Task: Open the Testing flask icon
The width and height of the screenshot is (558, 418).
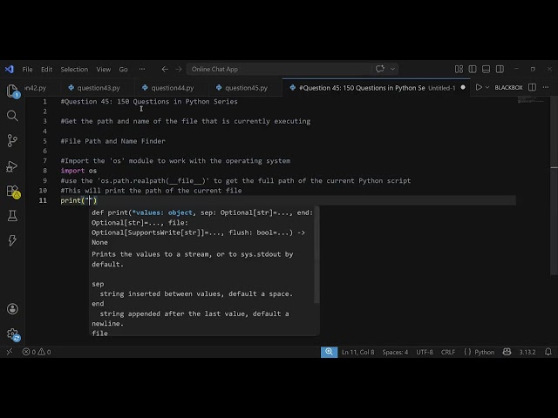Action: 12,216
